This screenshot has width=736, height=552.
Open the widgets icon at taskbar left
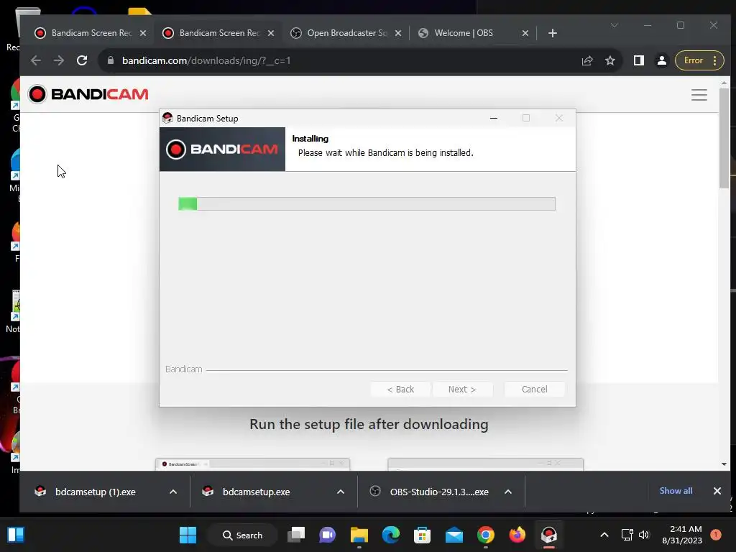16,535
